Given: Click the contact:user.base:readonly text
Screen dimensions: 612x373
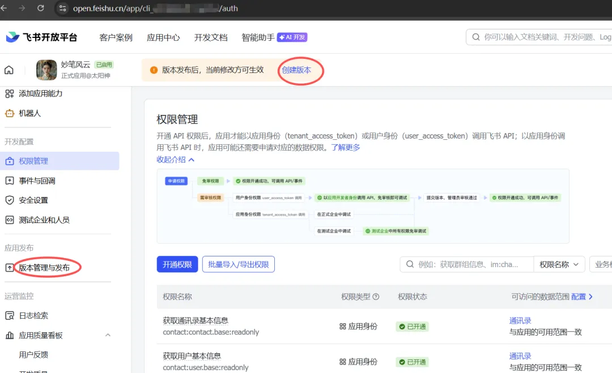Looking at the screenshot, I should click(x=205, y=367).
